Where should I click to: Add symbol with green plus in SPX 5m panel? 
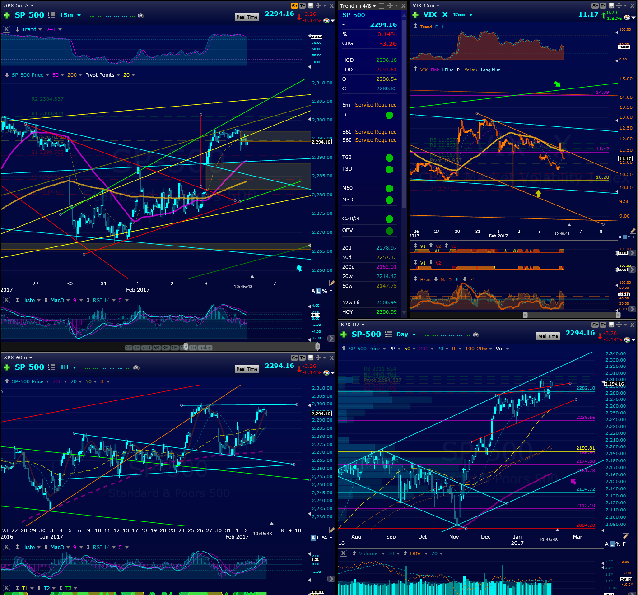pos(7,15)
